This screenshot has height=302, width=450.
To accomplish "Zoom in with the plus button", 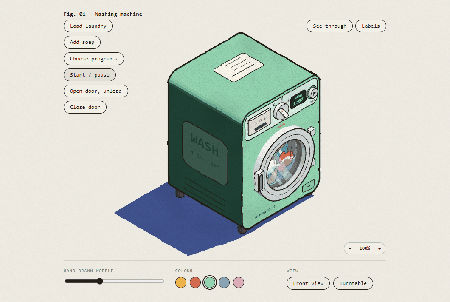I will [x=380, y=248].
